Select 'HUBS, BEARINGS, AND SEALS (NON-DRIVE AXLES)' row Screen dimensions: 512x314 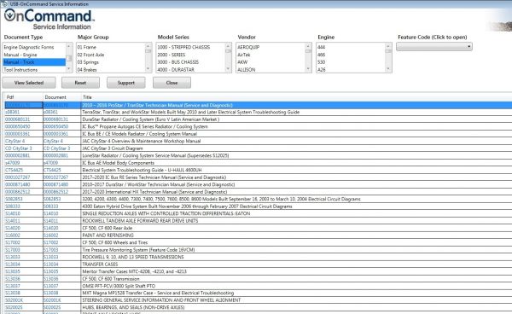[x=259, y=307]
